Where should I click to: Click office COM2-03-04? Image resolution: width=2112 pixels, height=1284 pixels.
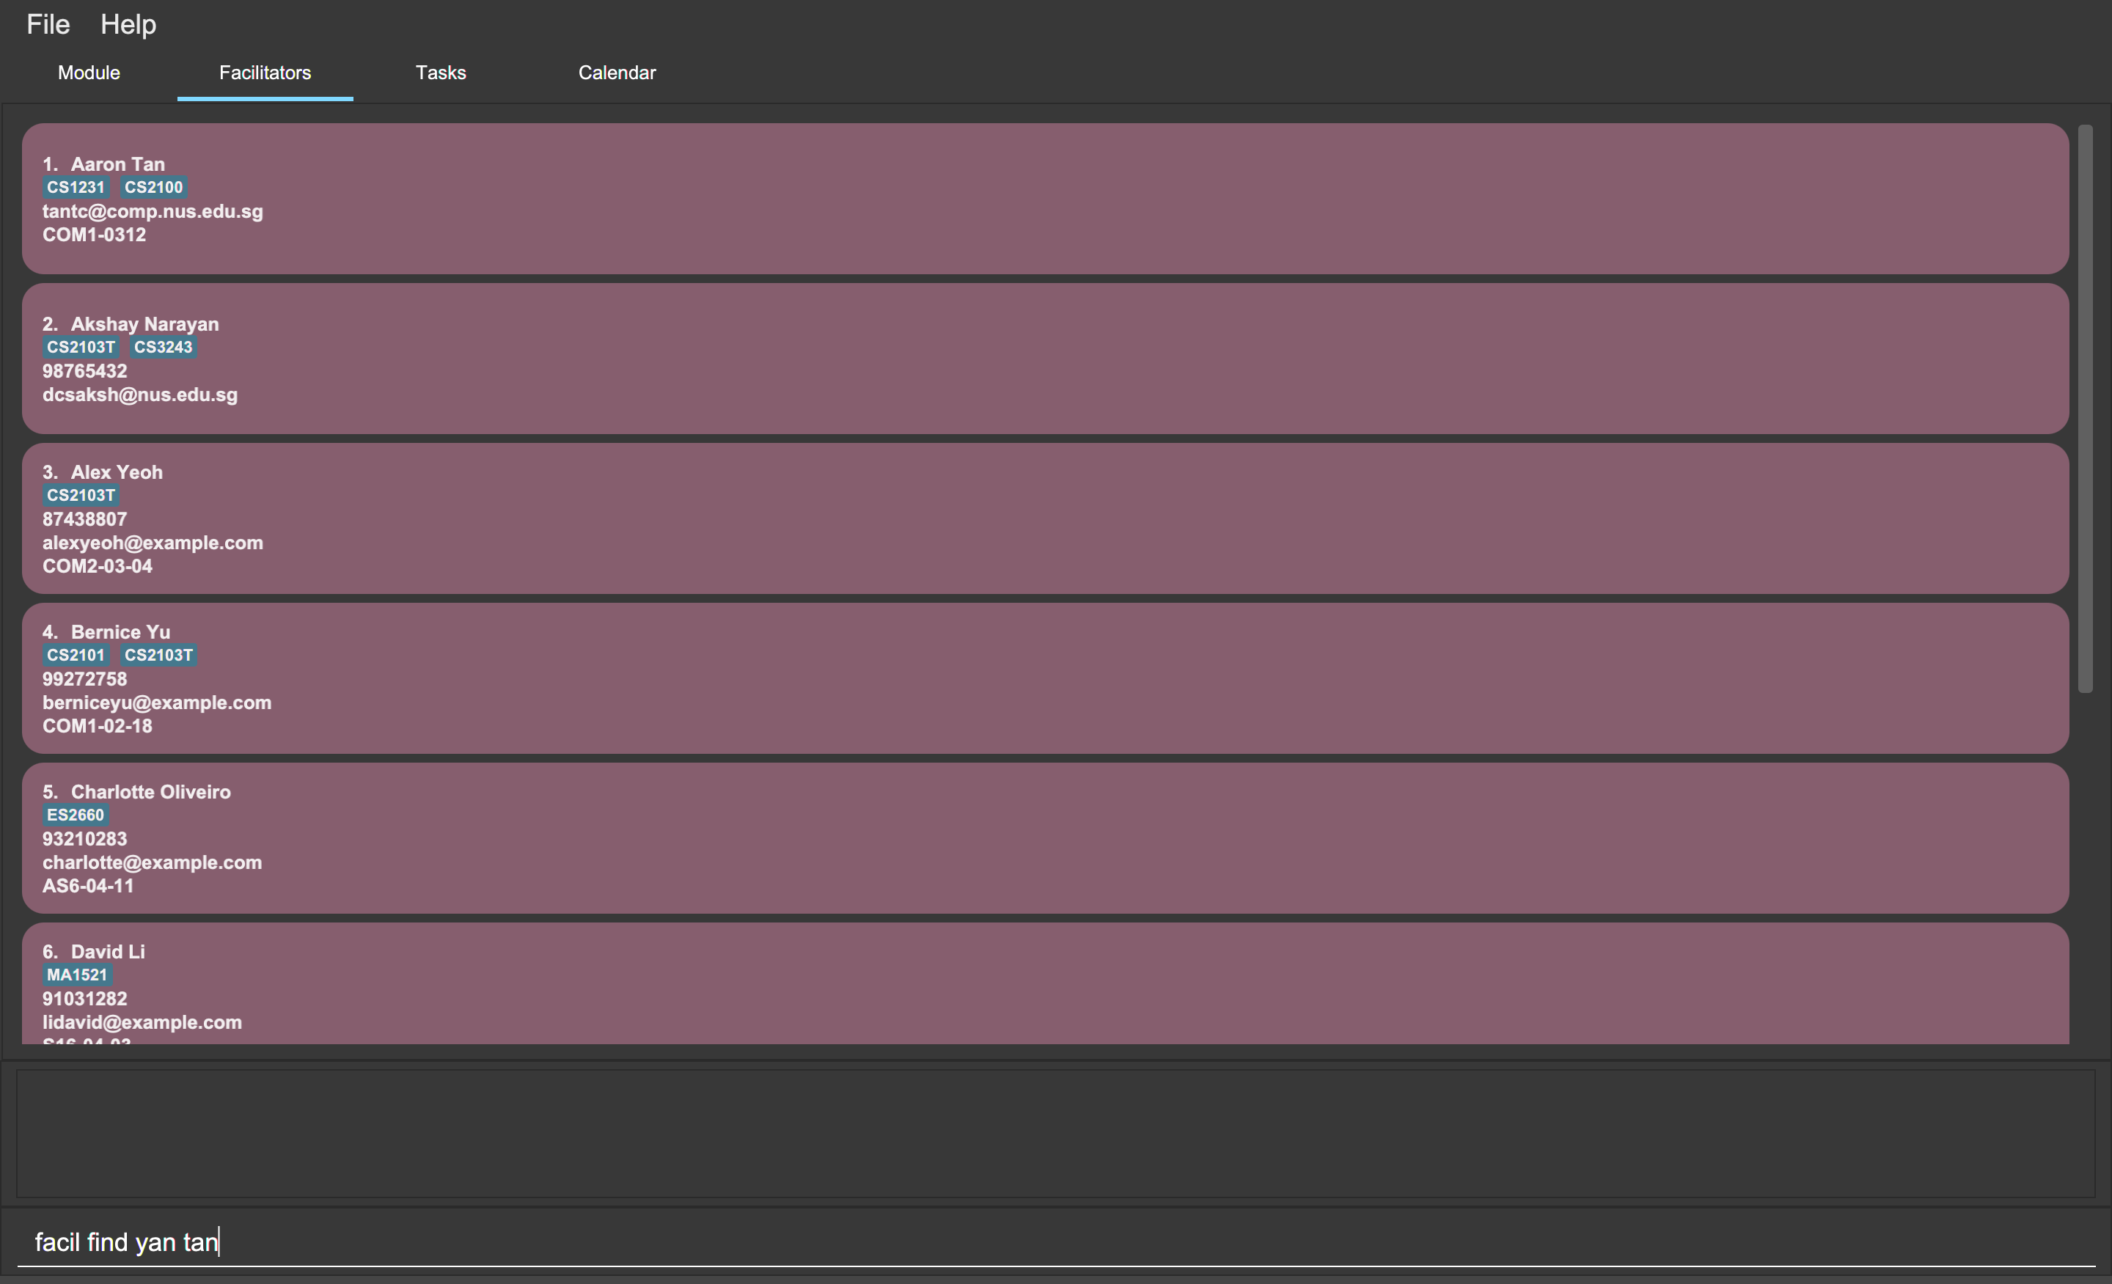coord(98,567)
